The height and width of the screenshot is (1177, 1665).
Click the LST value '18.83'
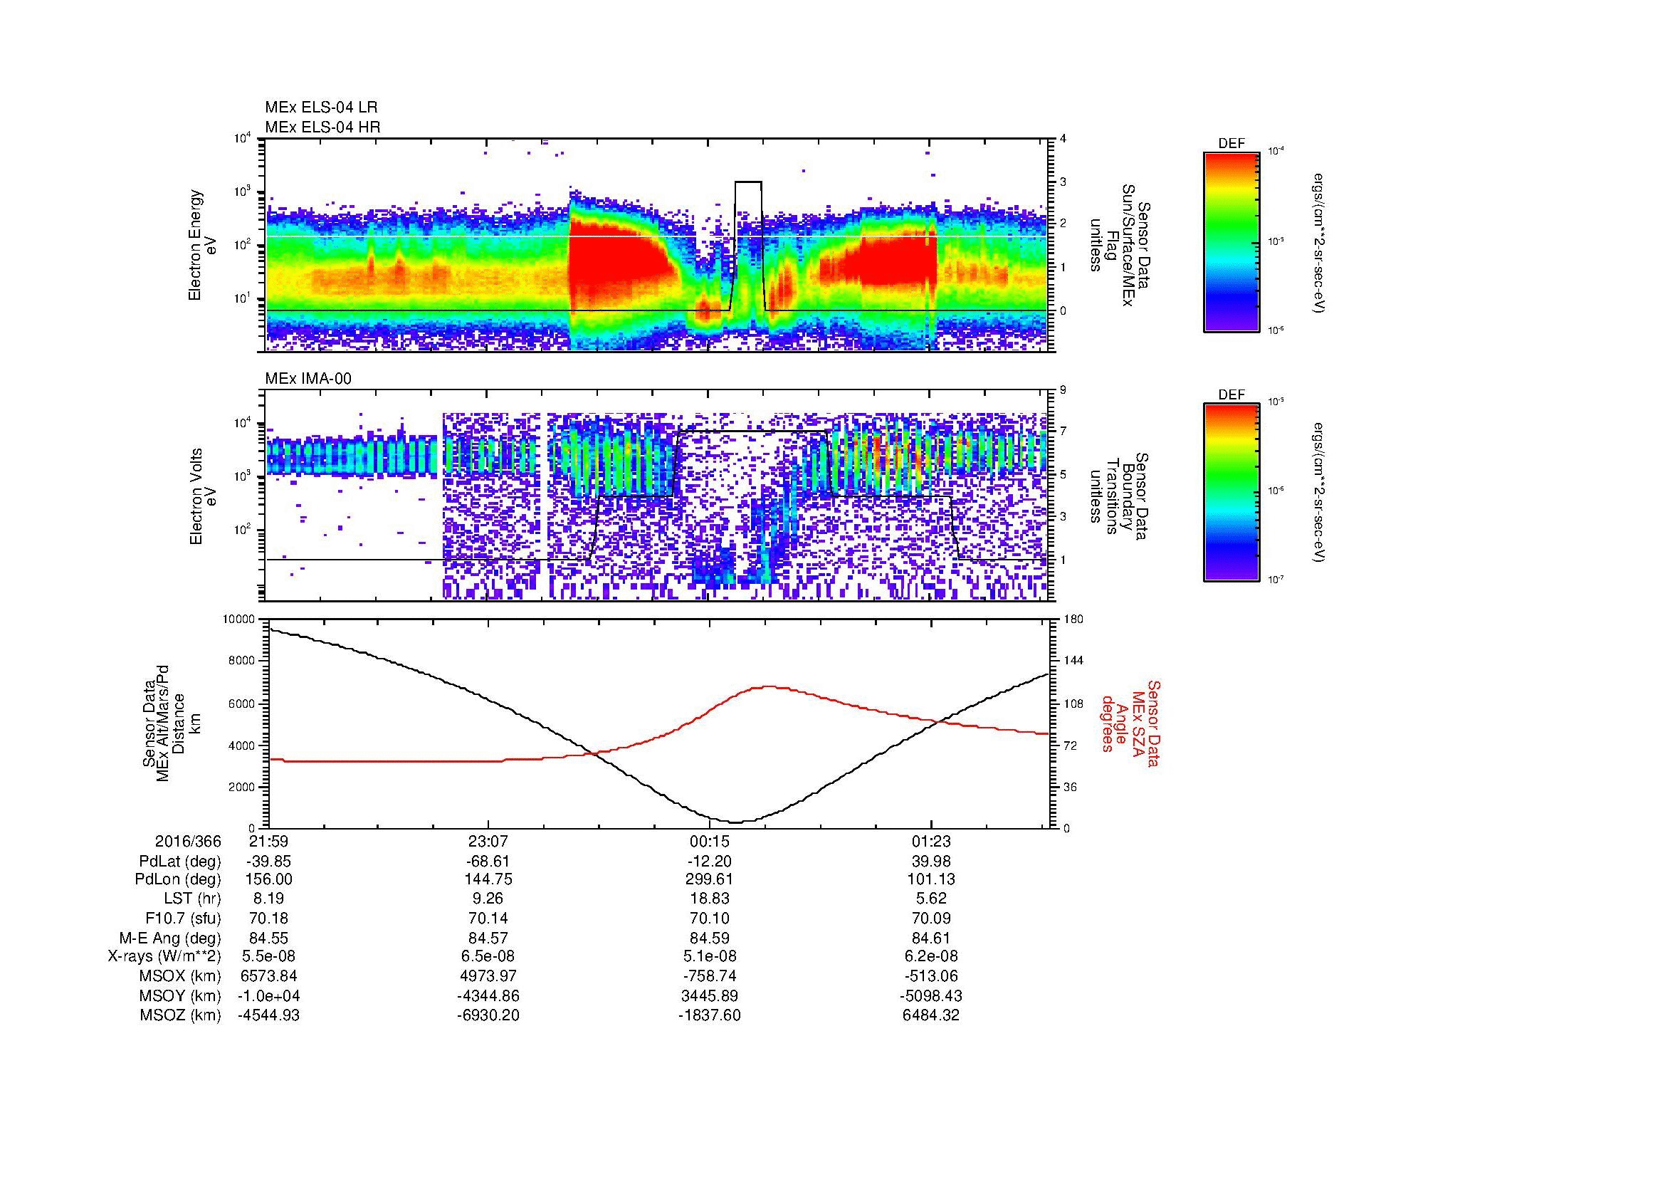(709, 899)
